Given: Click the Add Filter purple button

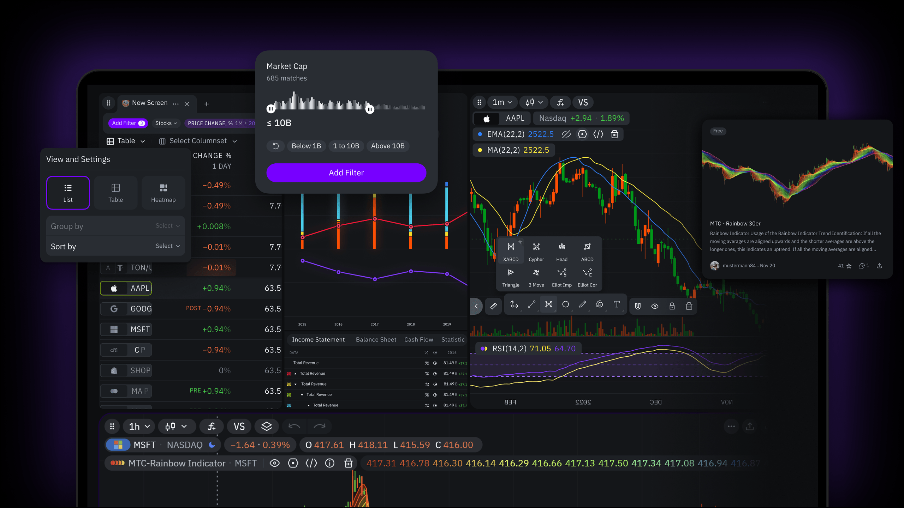Looking at the screenshot, I should (346, 173).
